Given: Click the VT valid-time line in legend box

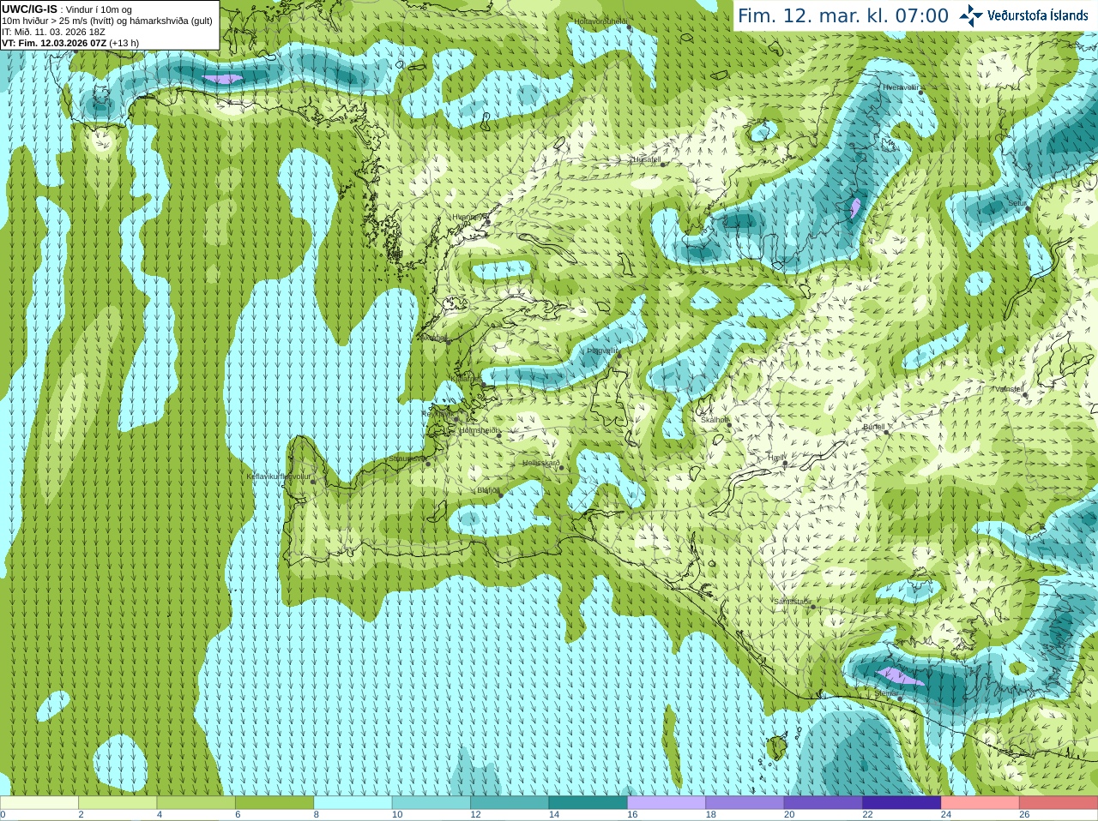Looking at the screenshot, I should point(70,43).
